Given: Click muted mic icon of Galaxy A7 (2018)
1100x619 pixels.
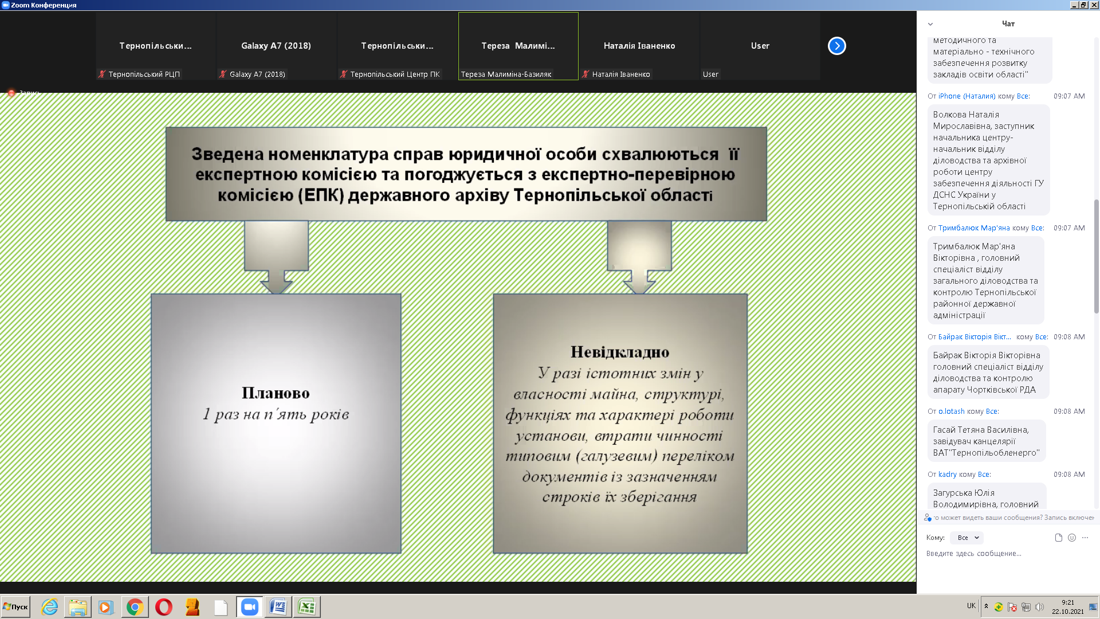Looking at the screenshot, I should (x=223, y=74).
